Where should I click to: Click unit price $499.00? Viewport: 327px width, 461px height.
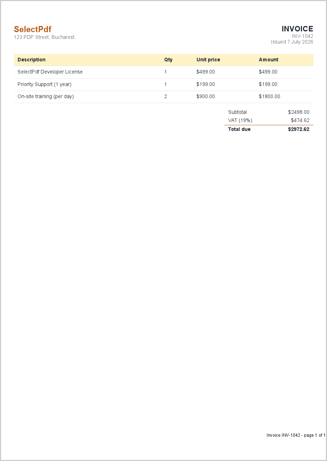(x=205, y=72)
